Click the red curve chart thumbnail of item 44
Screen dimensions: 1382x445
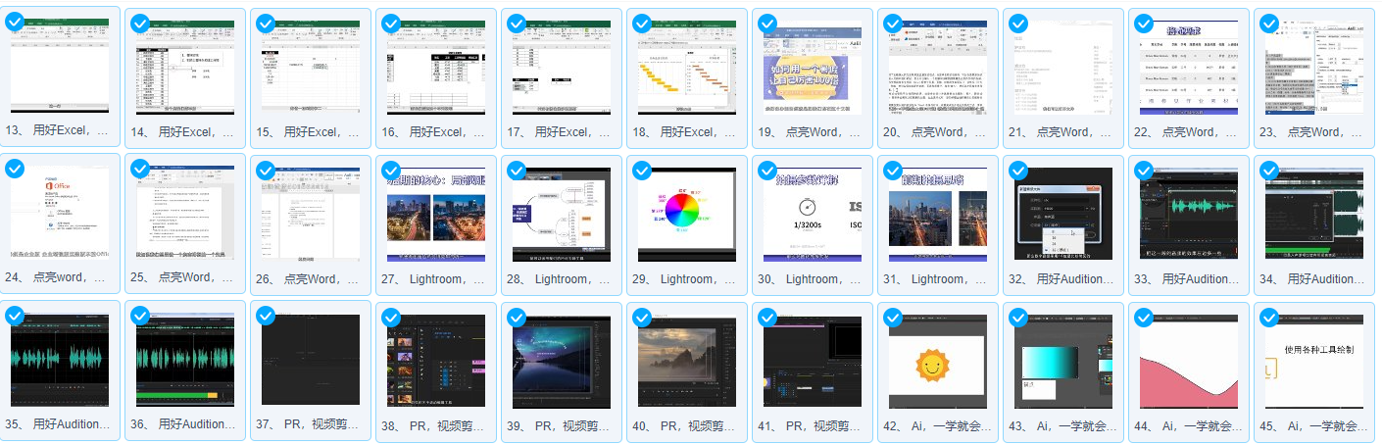(x=1188, y=362)
